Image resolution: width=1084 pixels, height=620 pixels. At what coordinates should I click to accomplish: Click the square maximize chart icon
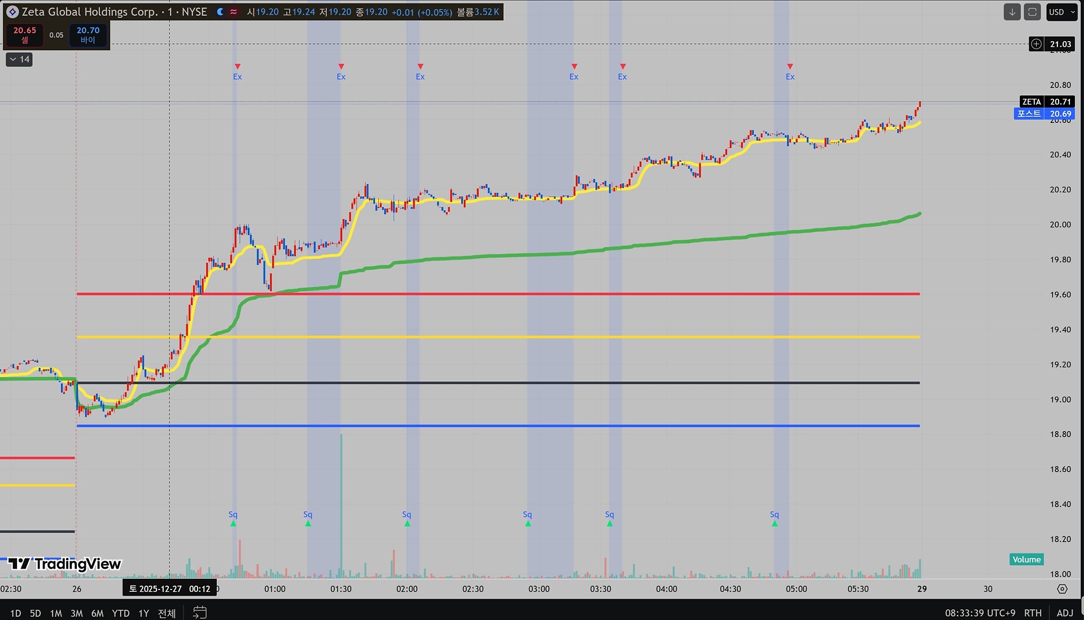coord(1032,12)
